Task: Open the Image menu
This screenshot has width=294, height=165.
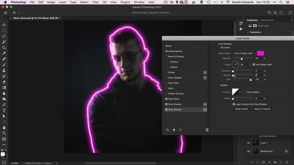Action: 51,2
